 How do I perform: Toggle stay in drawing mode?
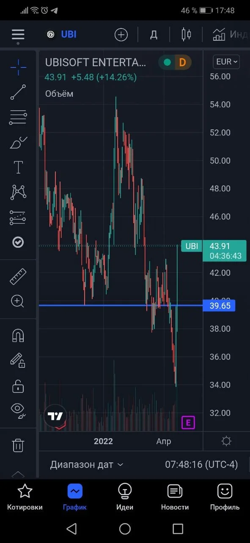18,361
